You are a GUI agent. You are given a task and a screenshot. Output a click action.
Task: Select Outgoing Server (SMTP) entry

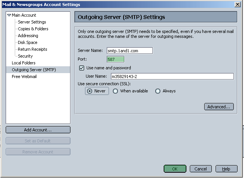34,70
